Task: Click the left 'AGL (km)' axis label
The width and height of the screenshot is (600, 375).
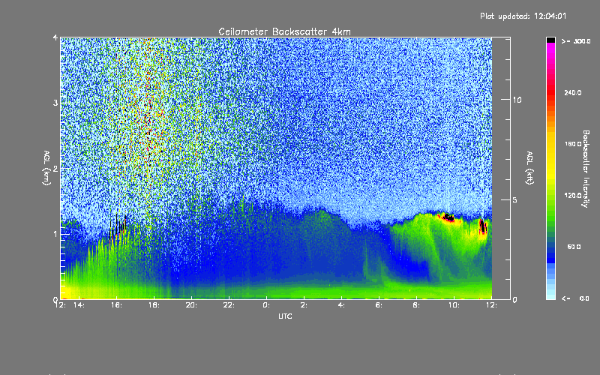Action: point(46,168)
